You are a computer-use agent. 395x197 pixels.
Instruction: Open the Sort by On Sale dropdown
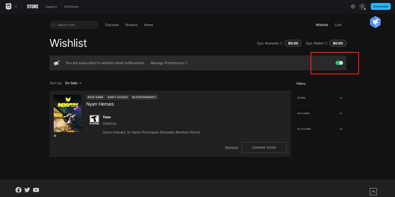coord(73,83)
